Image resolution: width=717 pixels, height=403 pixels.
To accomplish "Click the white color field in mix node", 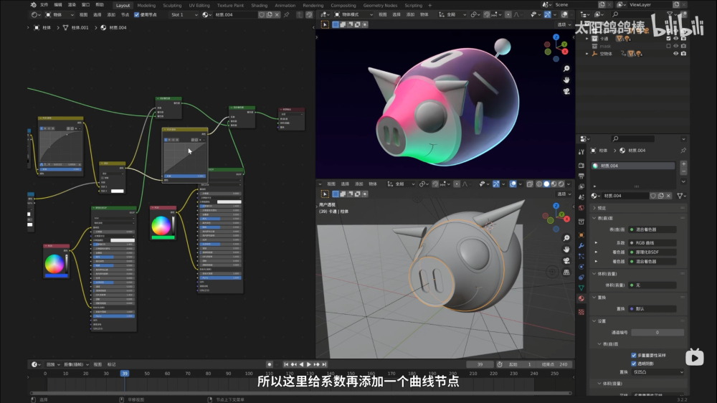I will pos(118,191).
